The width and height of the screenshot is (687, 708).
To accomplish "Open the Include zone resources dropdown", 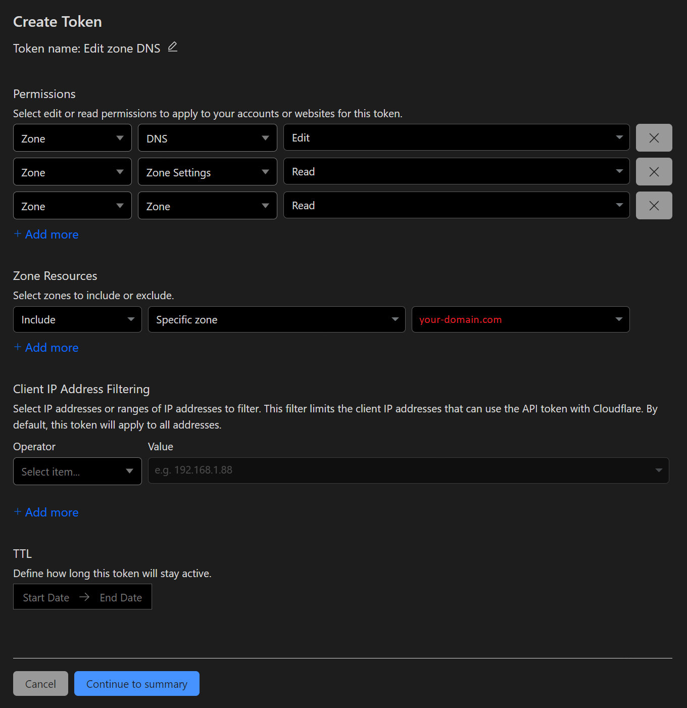I will point(77,319).
